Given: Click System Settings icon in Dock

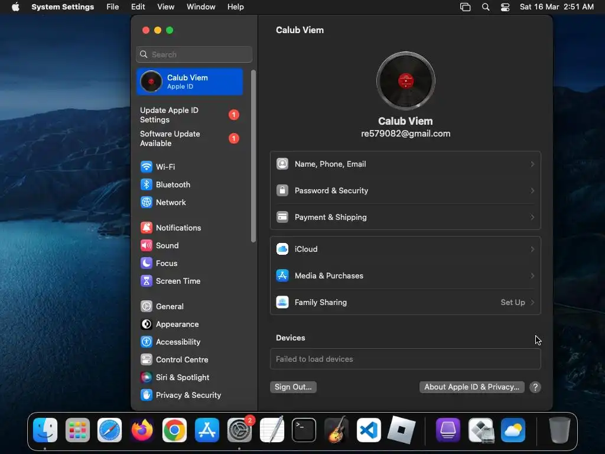Looking at the screenshot, I should (x=240, y=430).
